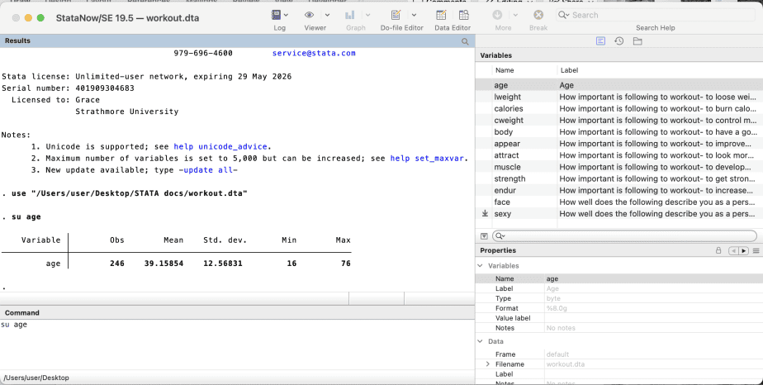763x385 pixels.
Task: Click the Break stop icon
Action: click(x=538, y=15)
